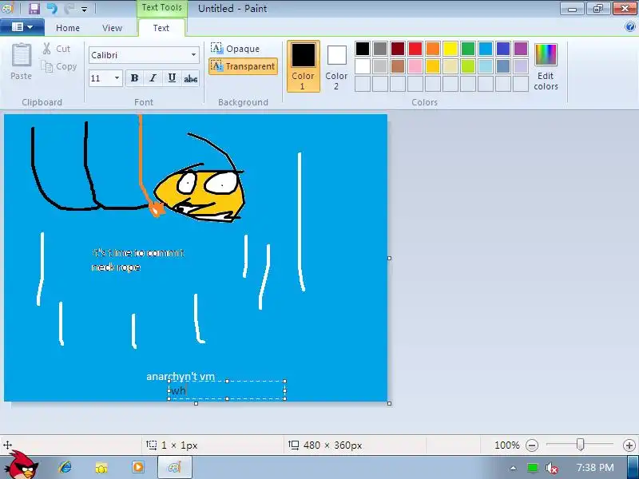This screenshot has height=479, width=639.
Task: Click the muted volume speaker tray icon
Action: (x=551, y=468)
